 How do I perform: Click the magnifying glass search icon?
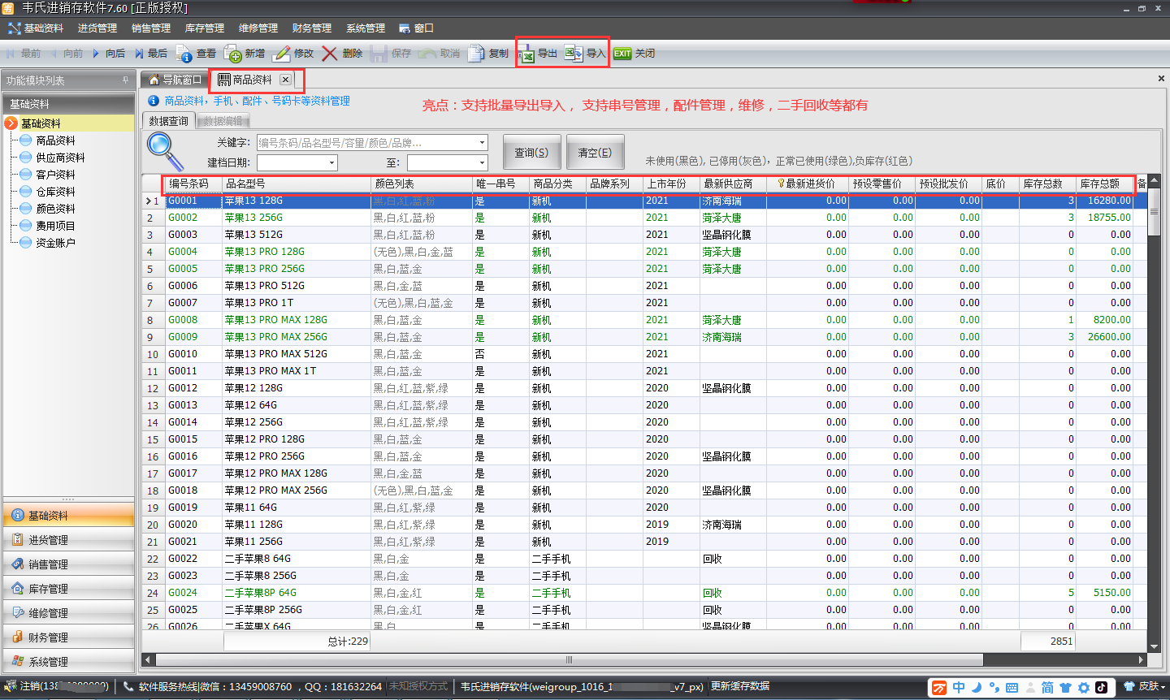coord(165,152)
